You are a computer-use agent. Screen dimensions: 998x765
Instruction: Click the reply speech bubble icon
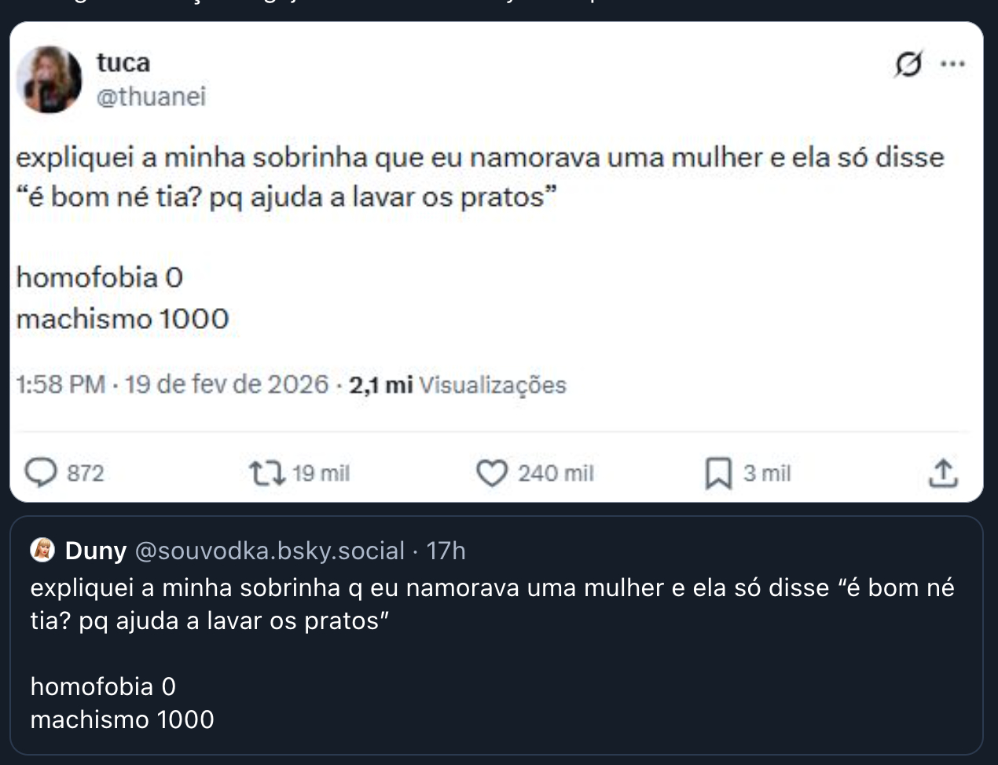pos(41,473)
